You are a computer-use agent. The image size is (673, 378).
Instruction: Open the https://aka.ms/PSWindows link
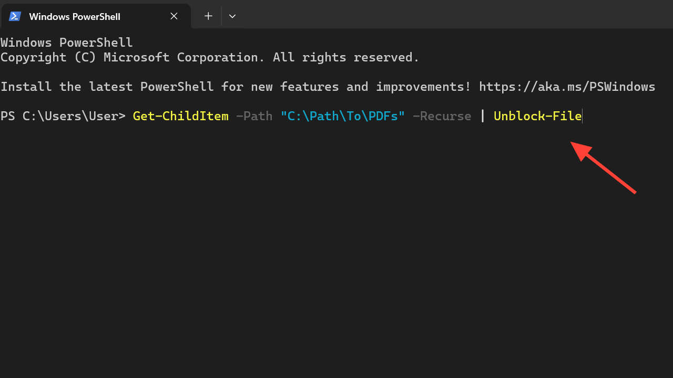coord(567,87)
